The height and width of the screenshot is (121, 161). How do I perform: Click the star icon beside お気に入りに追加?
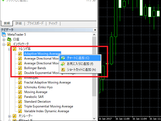coord(63,64)
